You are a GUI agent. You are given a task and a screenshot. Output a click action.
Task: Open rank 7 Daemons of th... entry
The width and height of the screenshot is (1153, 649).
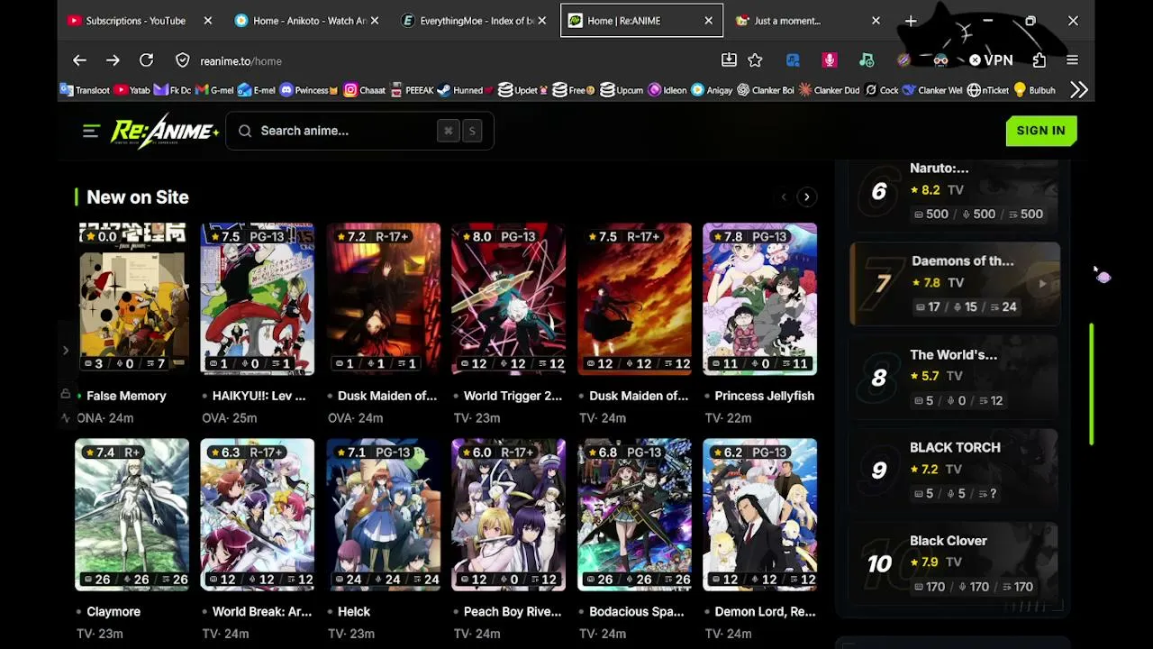pos(955,283)
